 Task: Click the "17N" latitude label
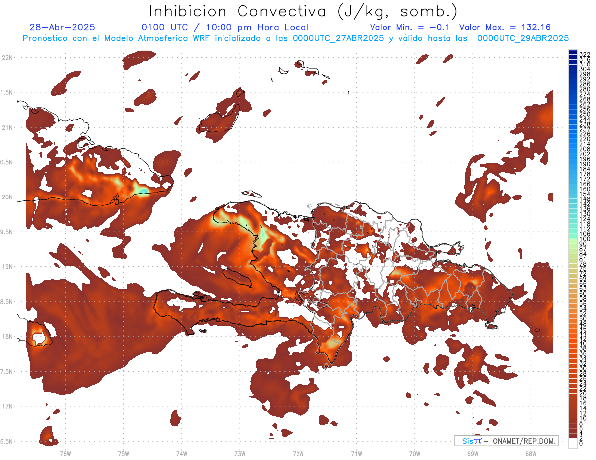pyautogui.click(x=7, y=406)
